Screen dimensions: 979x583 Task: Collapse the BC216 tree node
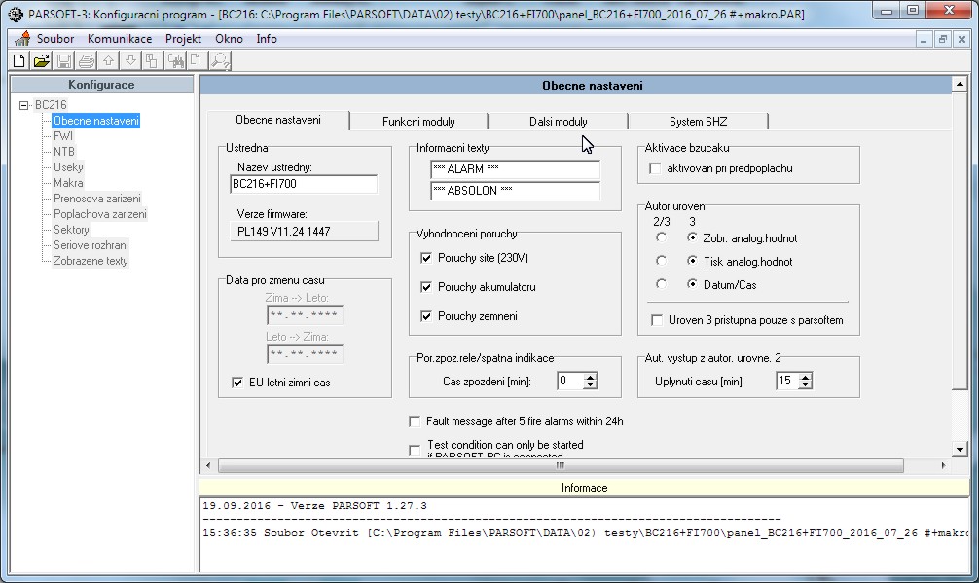tap(23, 105)
